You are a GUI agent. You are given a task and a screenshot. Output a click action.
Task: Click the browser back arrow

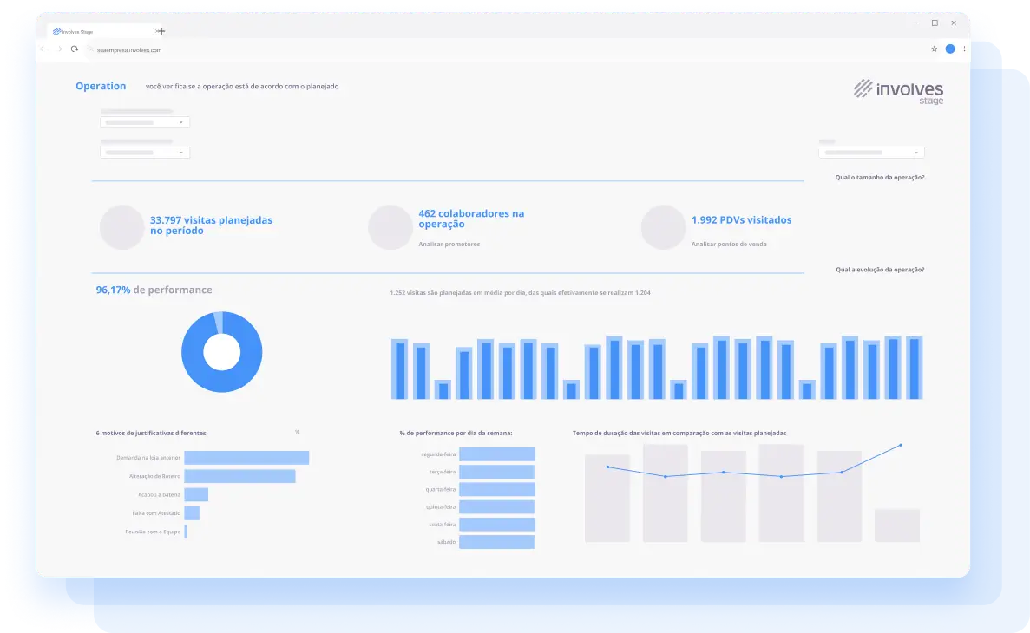coord(43,49)
